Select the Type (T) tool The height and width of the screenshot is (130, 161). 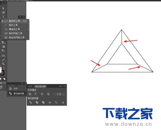coord(3,17)
